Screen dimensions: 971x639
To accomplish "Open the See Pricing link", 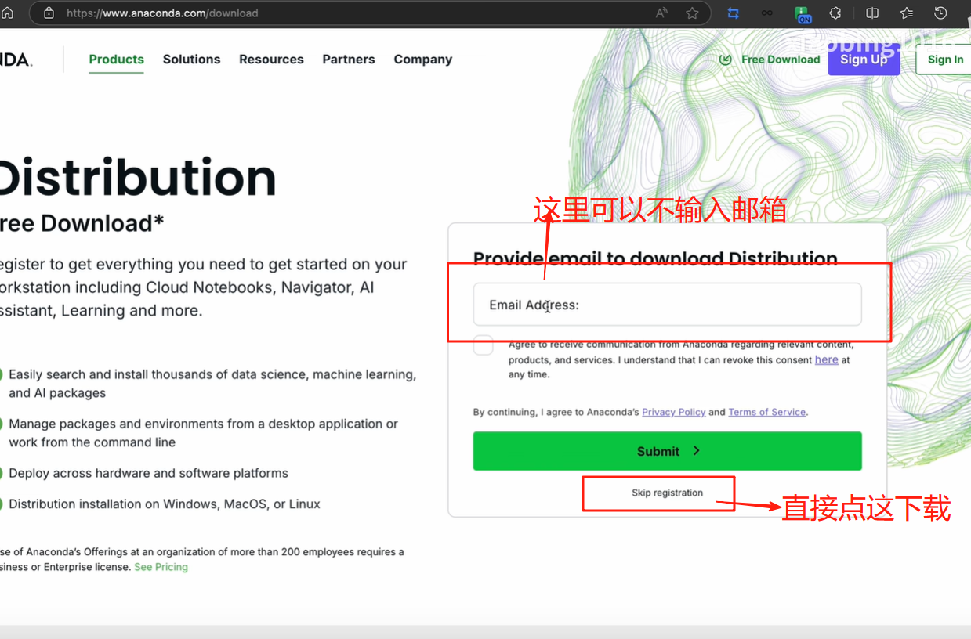I will click(x=161, y=567).
